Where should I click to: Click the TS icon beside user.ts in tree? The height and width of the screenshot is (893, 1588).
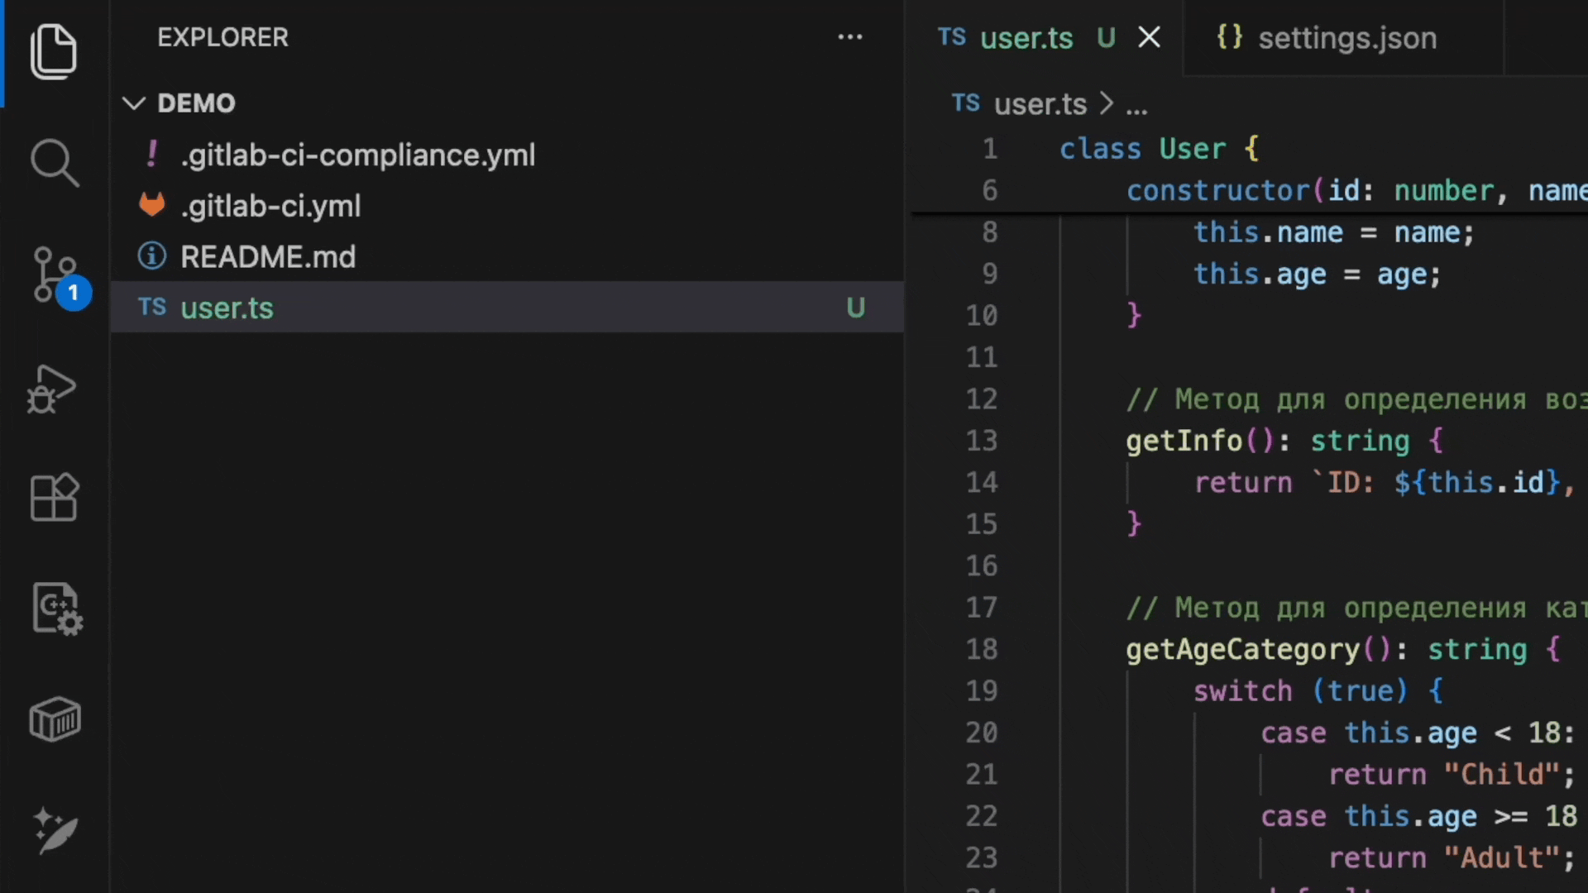point(152,308)
